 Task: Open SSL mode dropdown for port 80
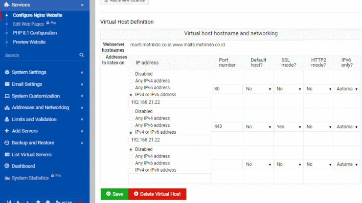coord(289,89)
